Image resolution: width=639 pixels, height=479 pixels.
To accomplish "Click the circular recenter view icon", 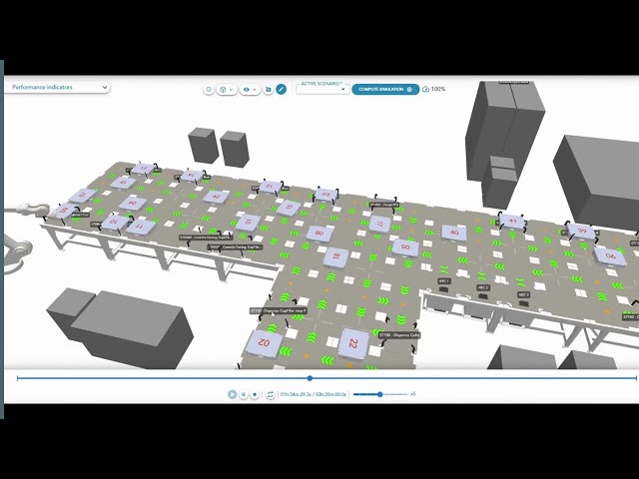I will tap(209, 89).
